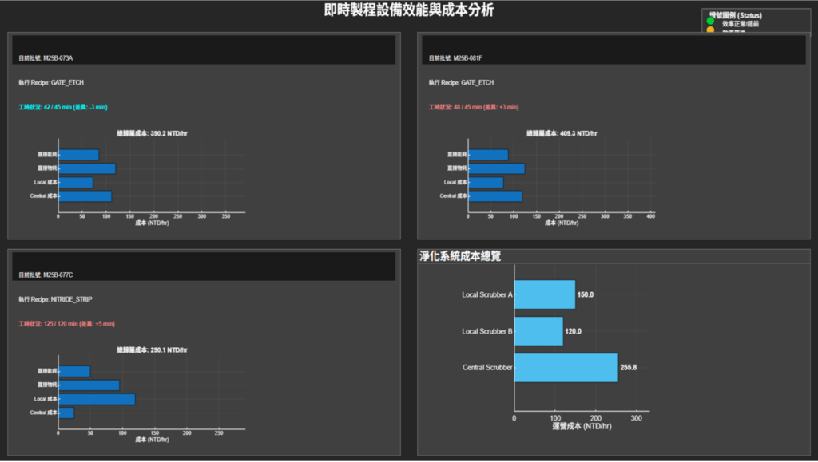This screenshot has height=462, width=818.
Task: Click Local cost bar in M25B-077C chart
Action: point(97,399)
